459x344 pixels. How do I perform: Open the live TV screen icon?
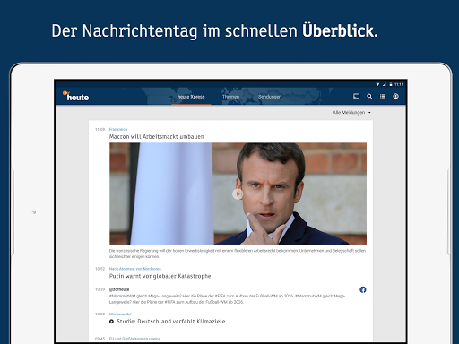[356, 96]
